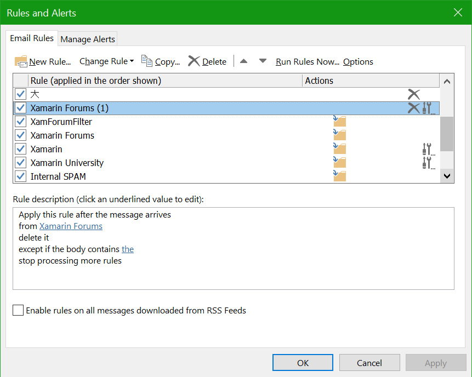Uncheck the Xamarin Forums (1) rule checkbox
This screenshot has width=472, height=377.
point(20,108)
